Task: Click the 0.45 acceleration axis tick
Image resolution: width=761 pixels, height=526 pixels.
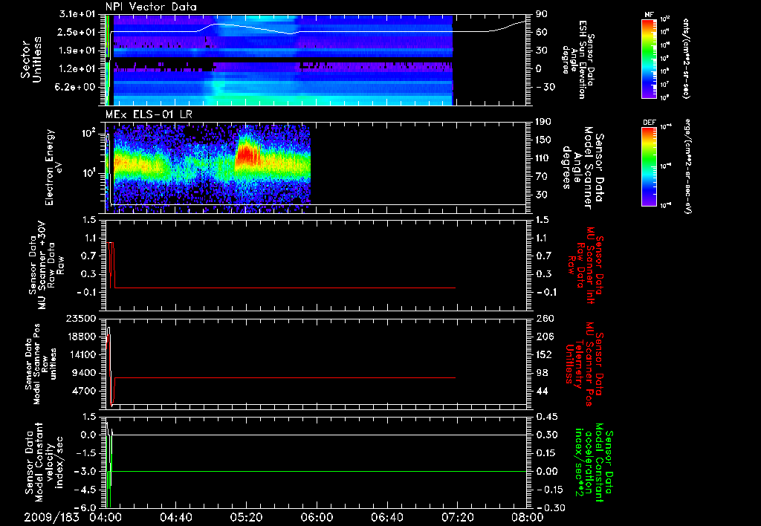Action: point(547,417)
